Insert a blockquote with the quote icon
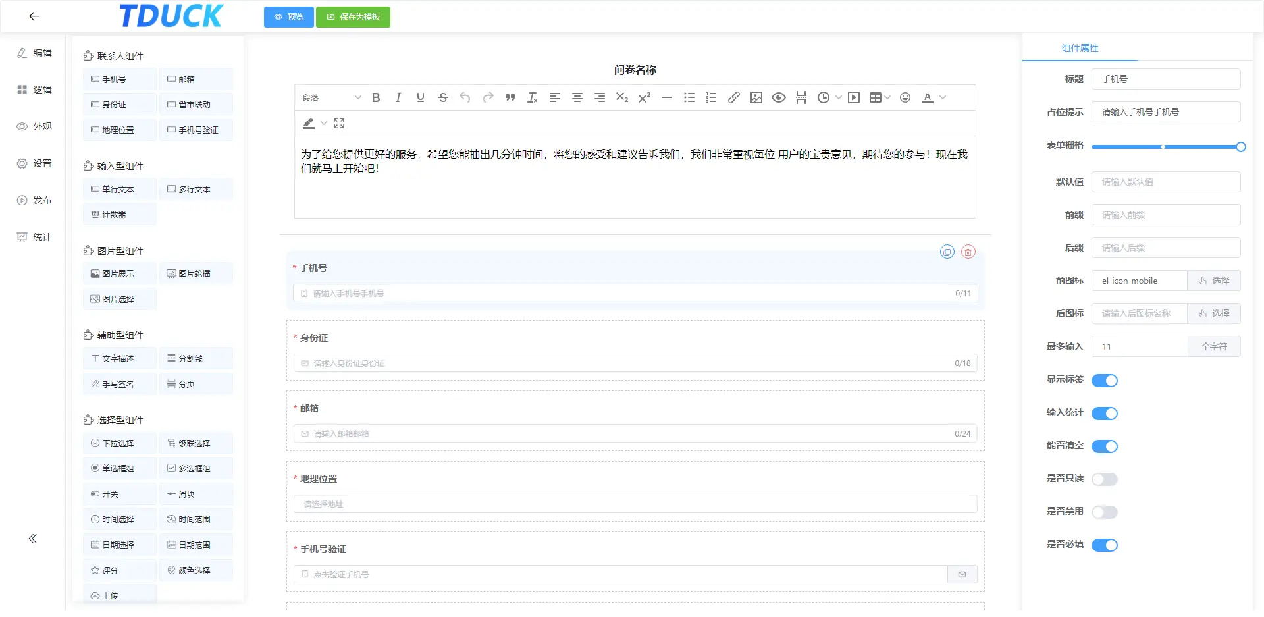Image resolution: width=1264 pixels, height=617 pixels. [510, 97]
